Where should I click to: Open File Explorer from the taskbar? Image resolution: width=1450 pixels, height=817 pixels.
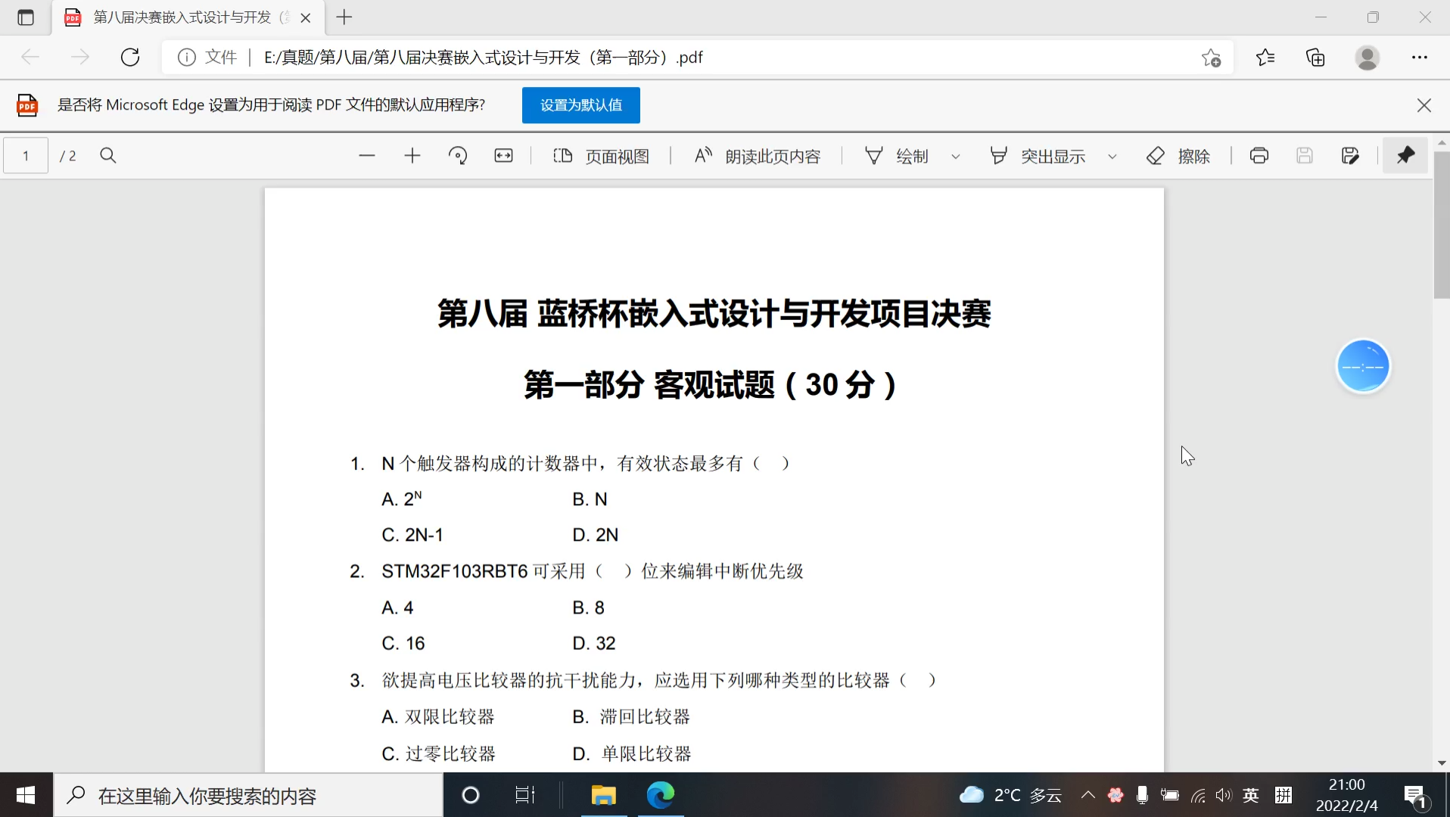pyautogui.click(x=603, y=795)
